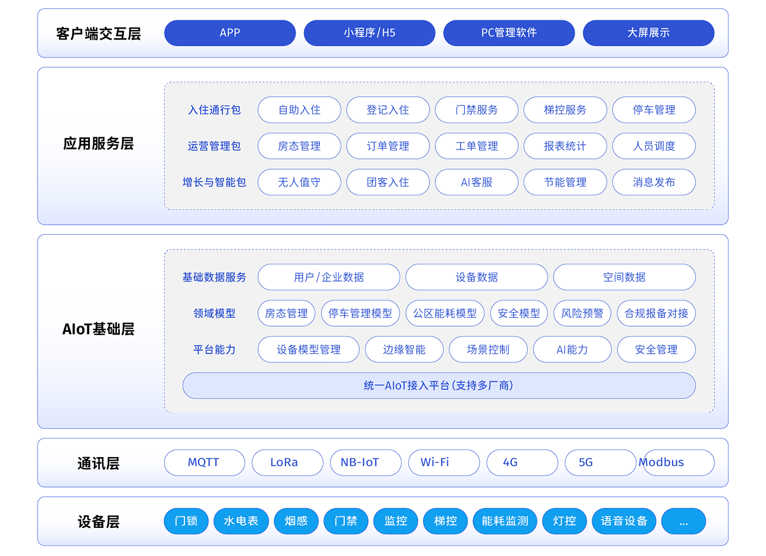Screen dimensions: 766x556
Task: Choose the 停车管理 service tag
Action: click(x=654, y=110)
